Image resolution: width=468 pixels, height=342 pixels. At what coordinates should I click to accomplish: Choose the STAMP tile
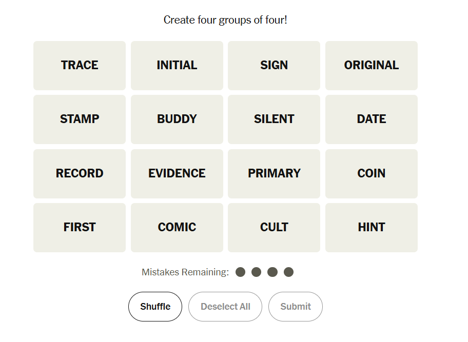80,119
